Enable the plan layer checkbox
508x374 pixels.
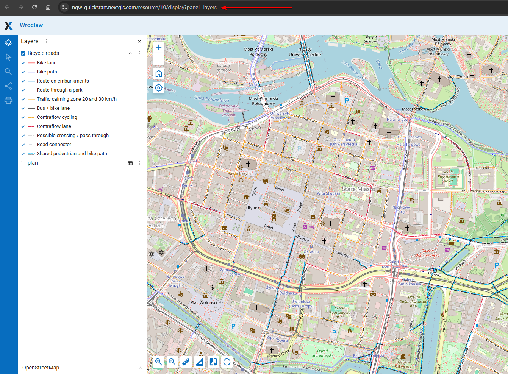23,163
